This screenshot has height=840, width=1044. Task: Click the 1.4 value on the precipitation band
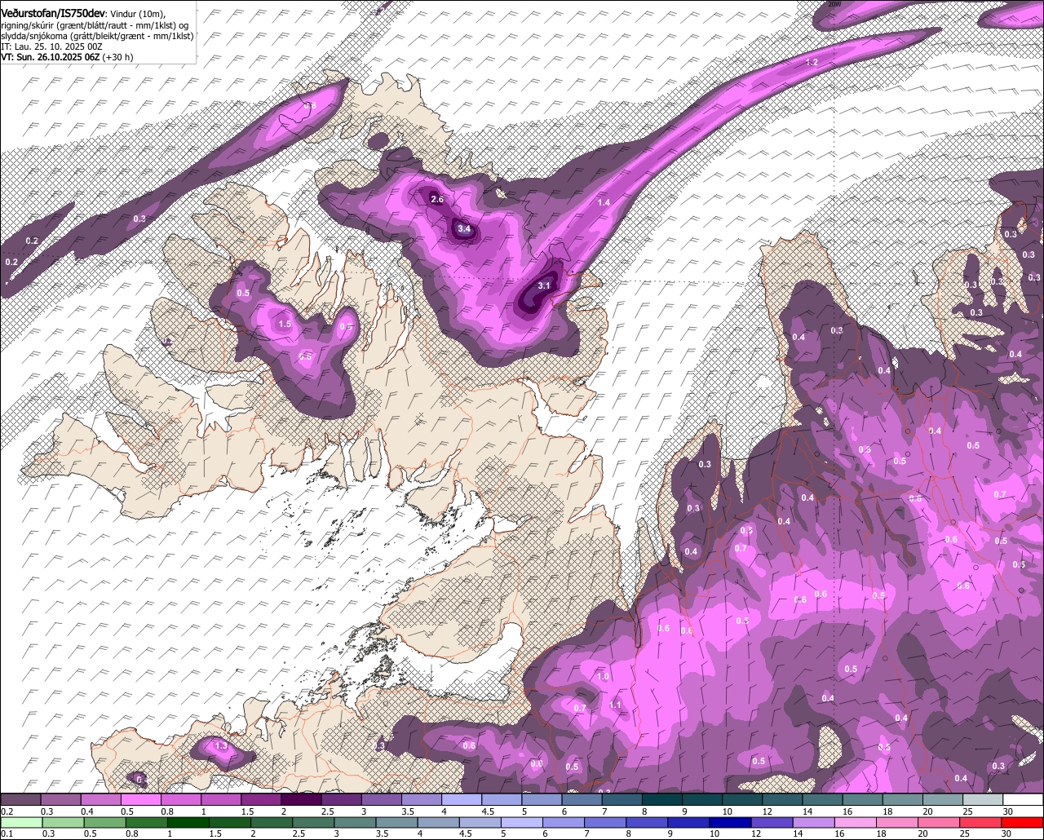point(604,202)
